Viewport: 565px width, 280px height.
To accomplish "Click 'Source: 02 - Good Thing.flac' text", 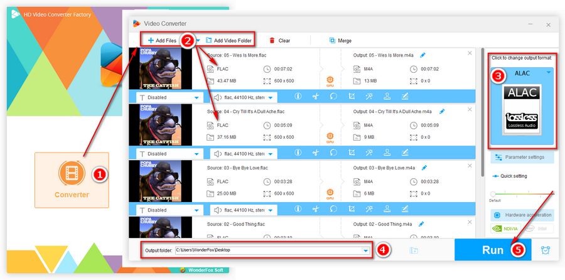I will pyautogui.click(x=235, y=224).
